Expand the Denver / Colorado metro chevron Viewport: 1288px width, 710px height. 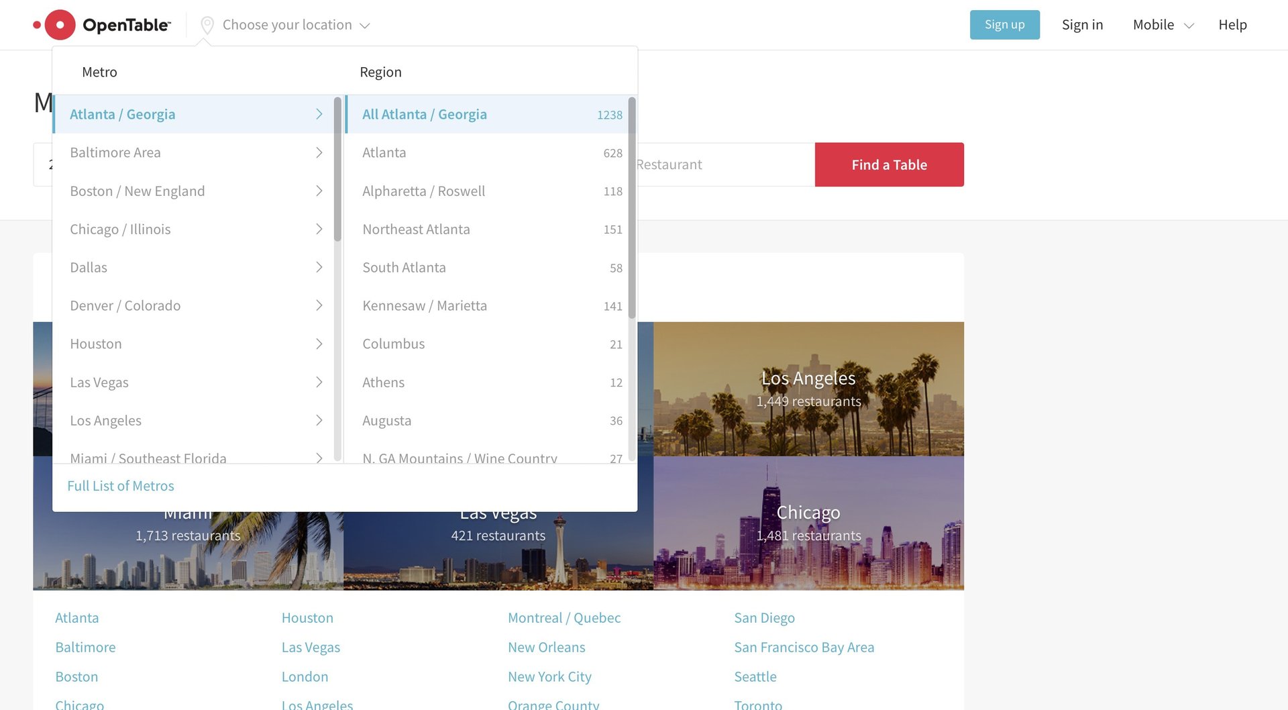click(319, 305)
